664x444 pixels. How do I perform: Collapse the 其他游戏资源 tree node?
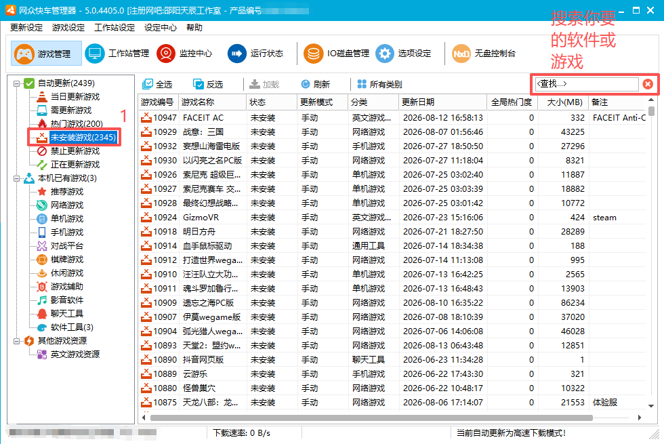tap(16, 341)
